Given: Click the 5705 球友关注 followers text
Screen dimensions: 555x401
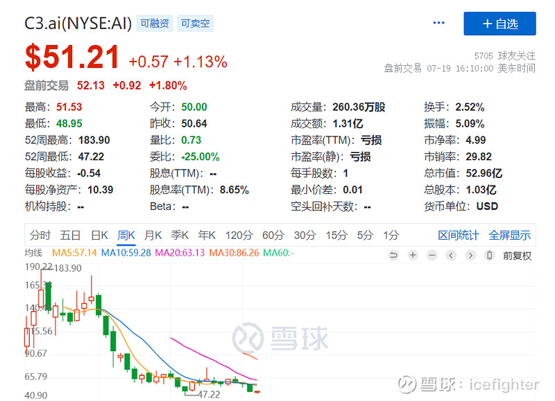Looking at the screenshot, I should (x=505, y=56).
